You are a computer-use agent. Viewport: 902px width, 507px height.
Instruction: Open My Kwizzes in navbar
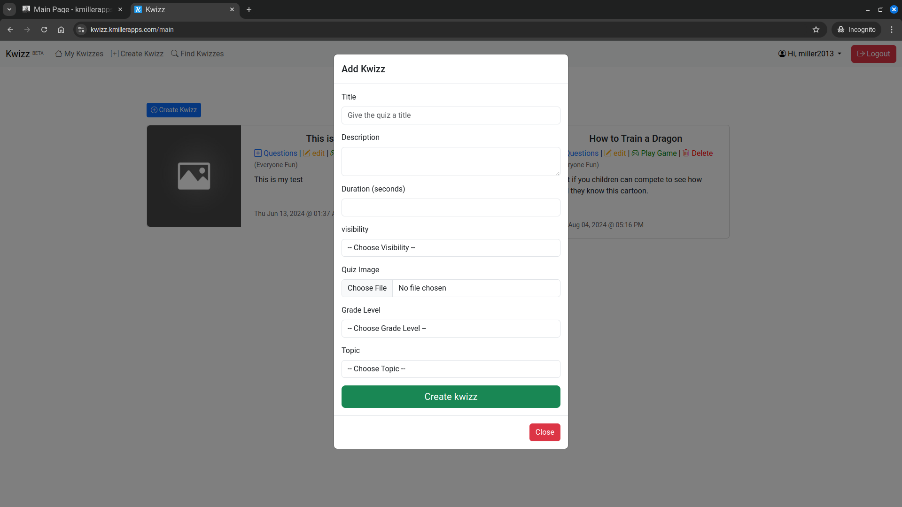(79, 54)
